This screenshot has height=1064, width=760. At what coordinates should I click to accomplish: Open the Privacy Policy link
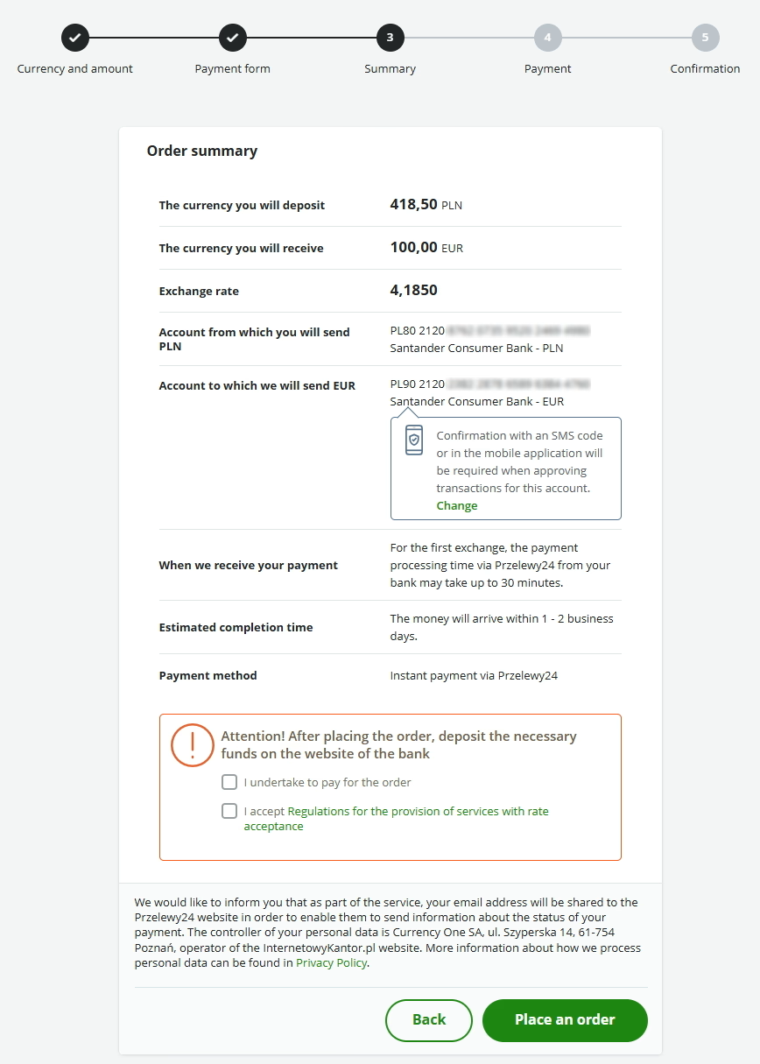pyautogui.click(x=332, y=962)
